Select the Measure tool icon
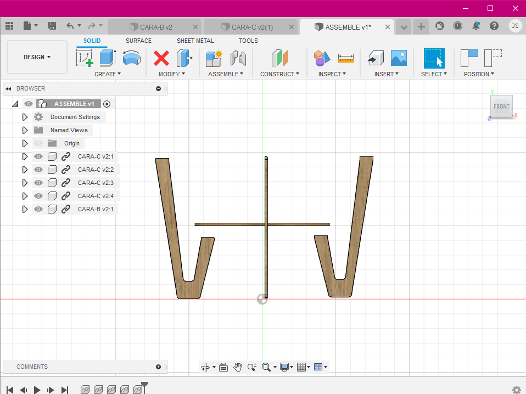This screenshot has height=394, width=526. click(x=345, y=58)
